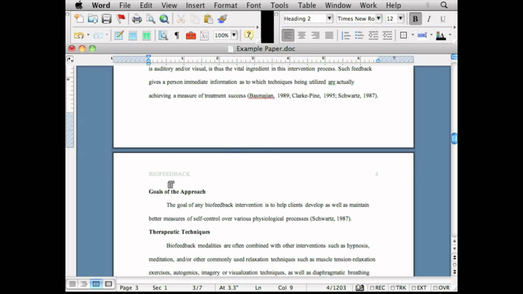This screenshot has width=523, height=294.
Task: Open Spotlight search
Action: (444, 5)
